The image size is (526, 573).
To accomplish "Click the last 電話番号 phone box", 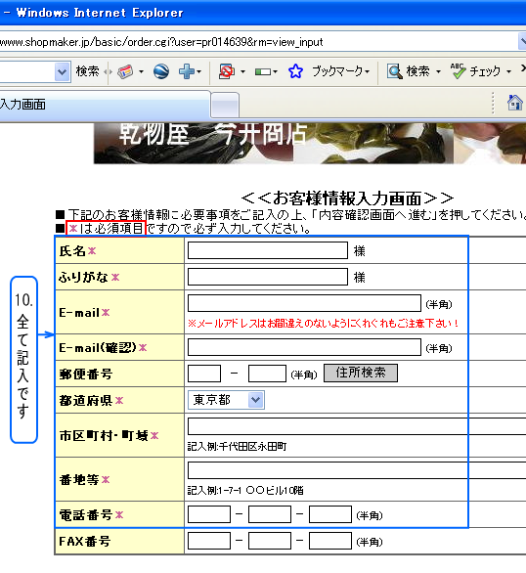I will tap(330, 514).
